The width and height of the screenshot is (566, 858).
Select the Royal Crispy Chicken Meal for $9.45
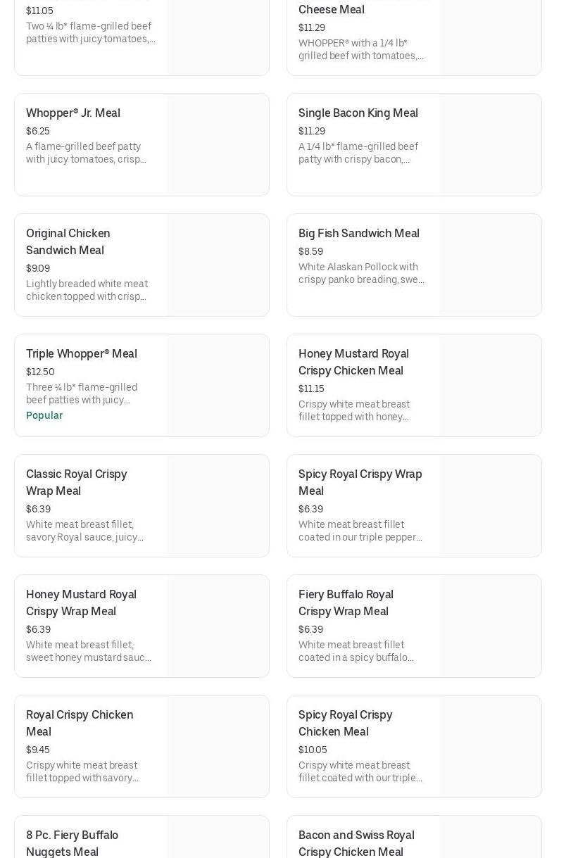80,724
